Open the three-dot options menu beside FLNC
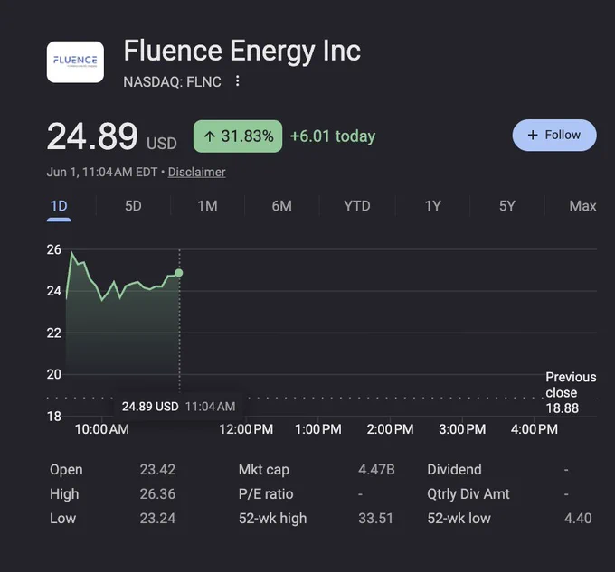This screenshot has height=572, width=615. point(237,81)
